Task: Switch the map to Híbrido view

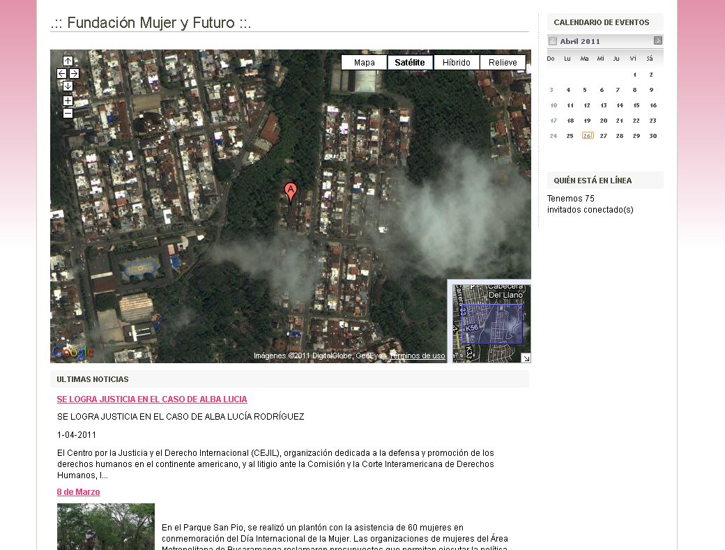Action: (x=457, y=62)
